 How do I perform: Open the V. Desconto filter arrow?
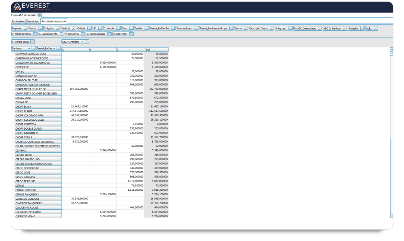(83, 34)
